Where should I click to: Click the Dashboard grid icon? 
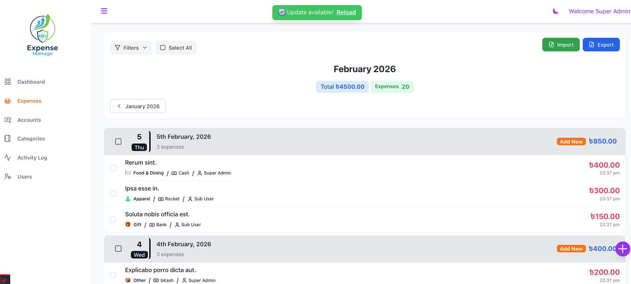click(7, 82)
